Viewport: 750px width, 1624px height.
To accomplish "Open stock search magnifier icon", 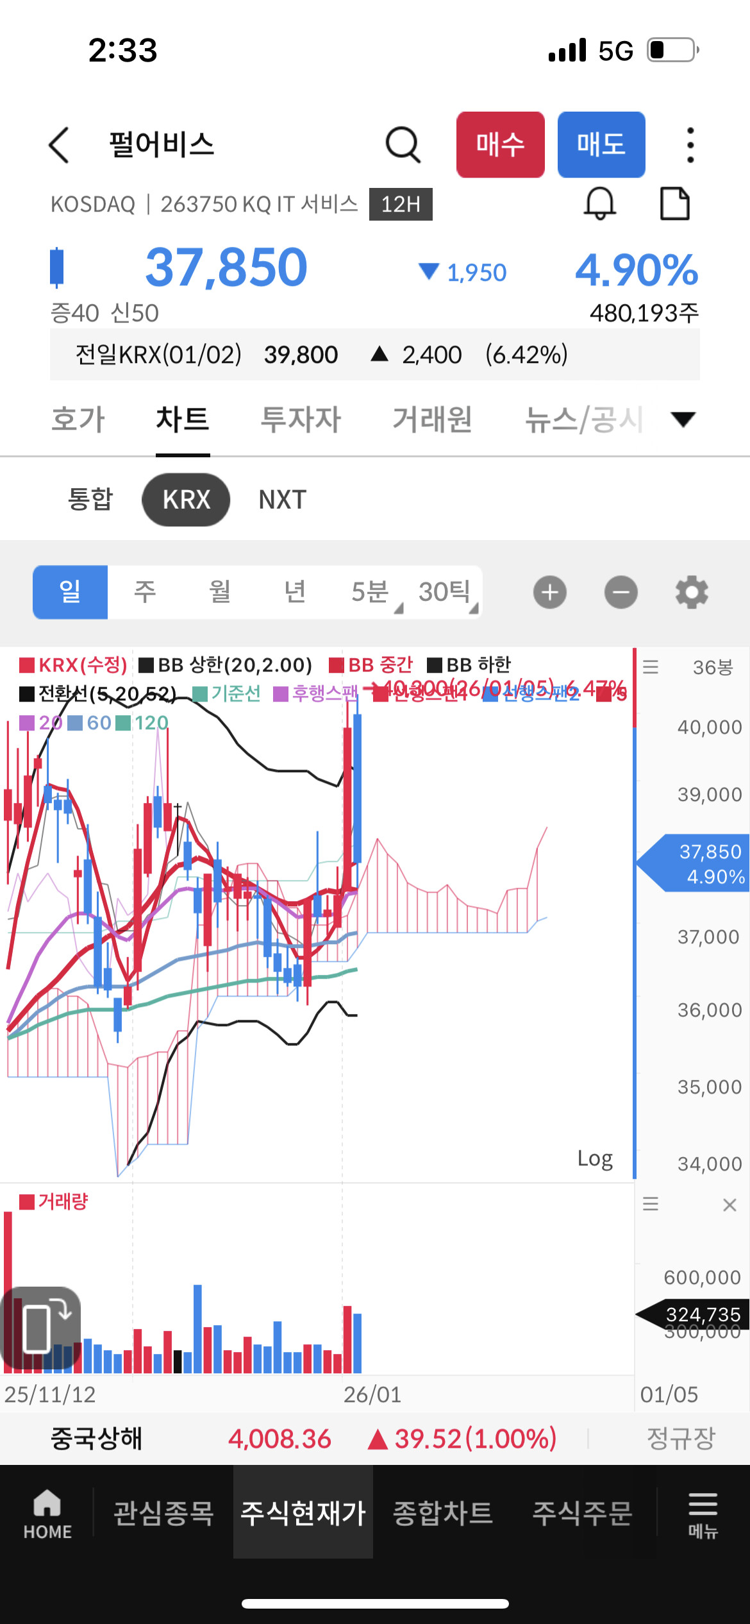I will pyautogui.click(x=403, y=144).
